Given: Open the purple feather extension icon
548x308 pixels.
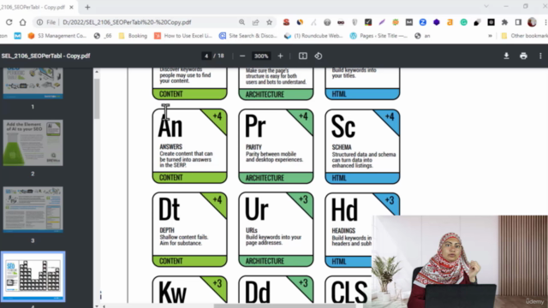Looking at the screenshot, I should coord(382,22).
